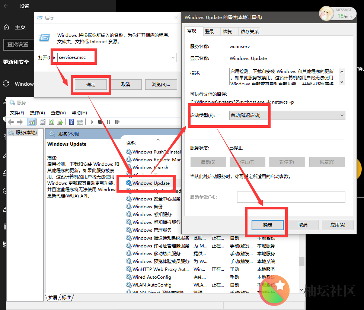Viewport: 364px width, 310px height.
Task: Open the 启动类型 startup type dropdown
Action: tap(342, 116)
